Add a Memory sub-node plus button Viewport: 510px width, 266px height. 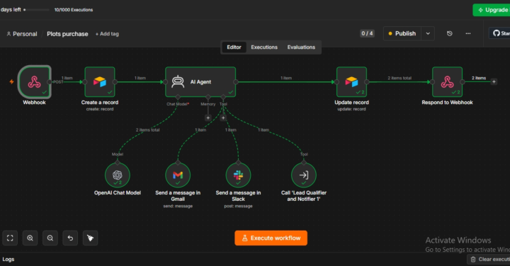208,118
